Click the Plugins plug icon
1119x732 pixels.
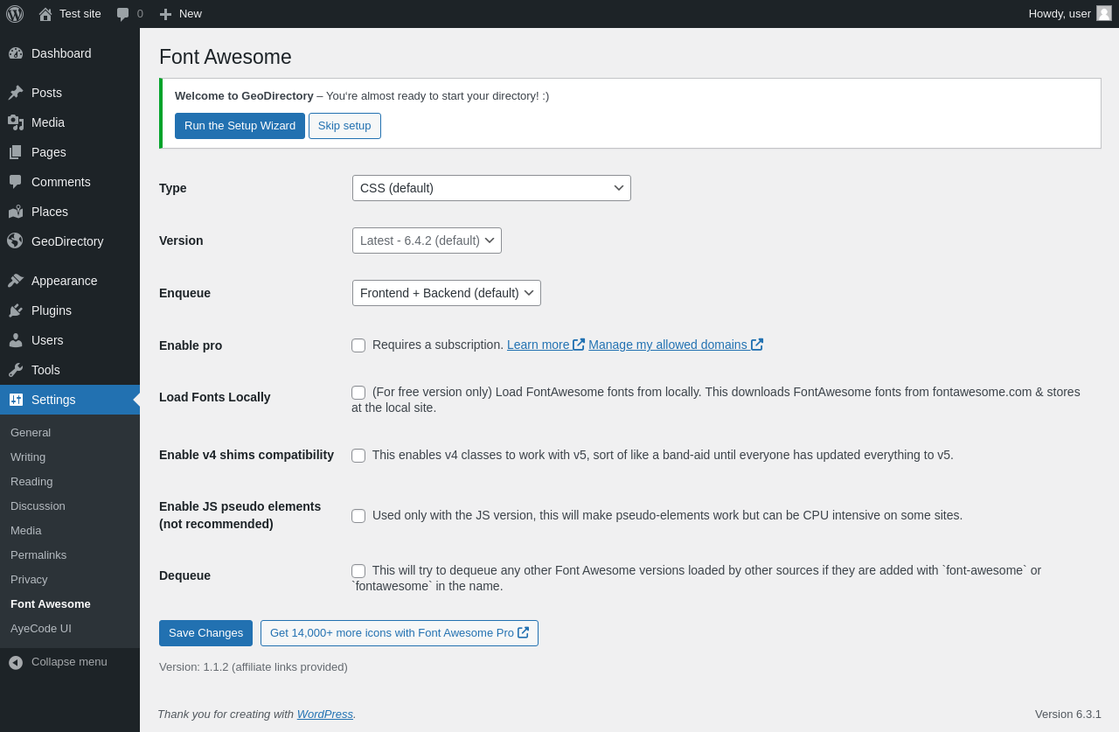(x=16, y=310)
